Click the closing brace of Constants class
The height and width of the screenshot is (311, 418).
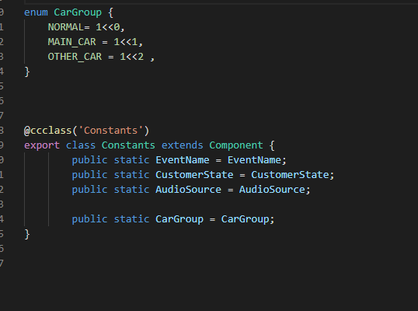[27, 234]
